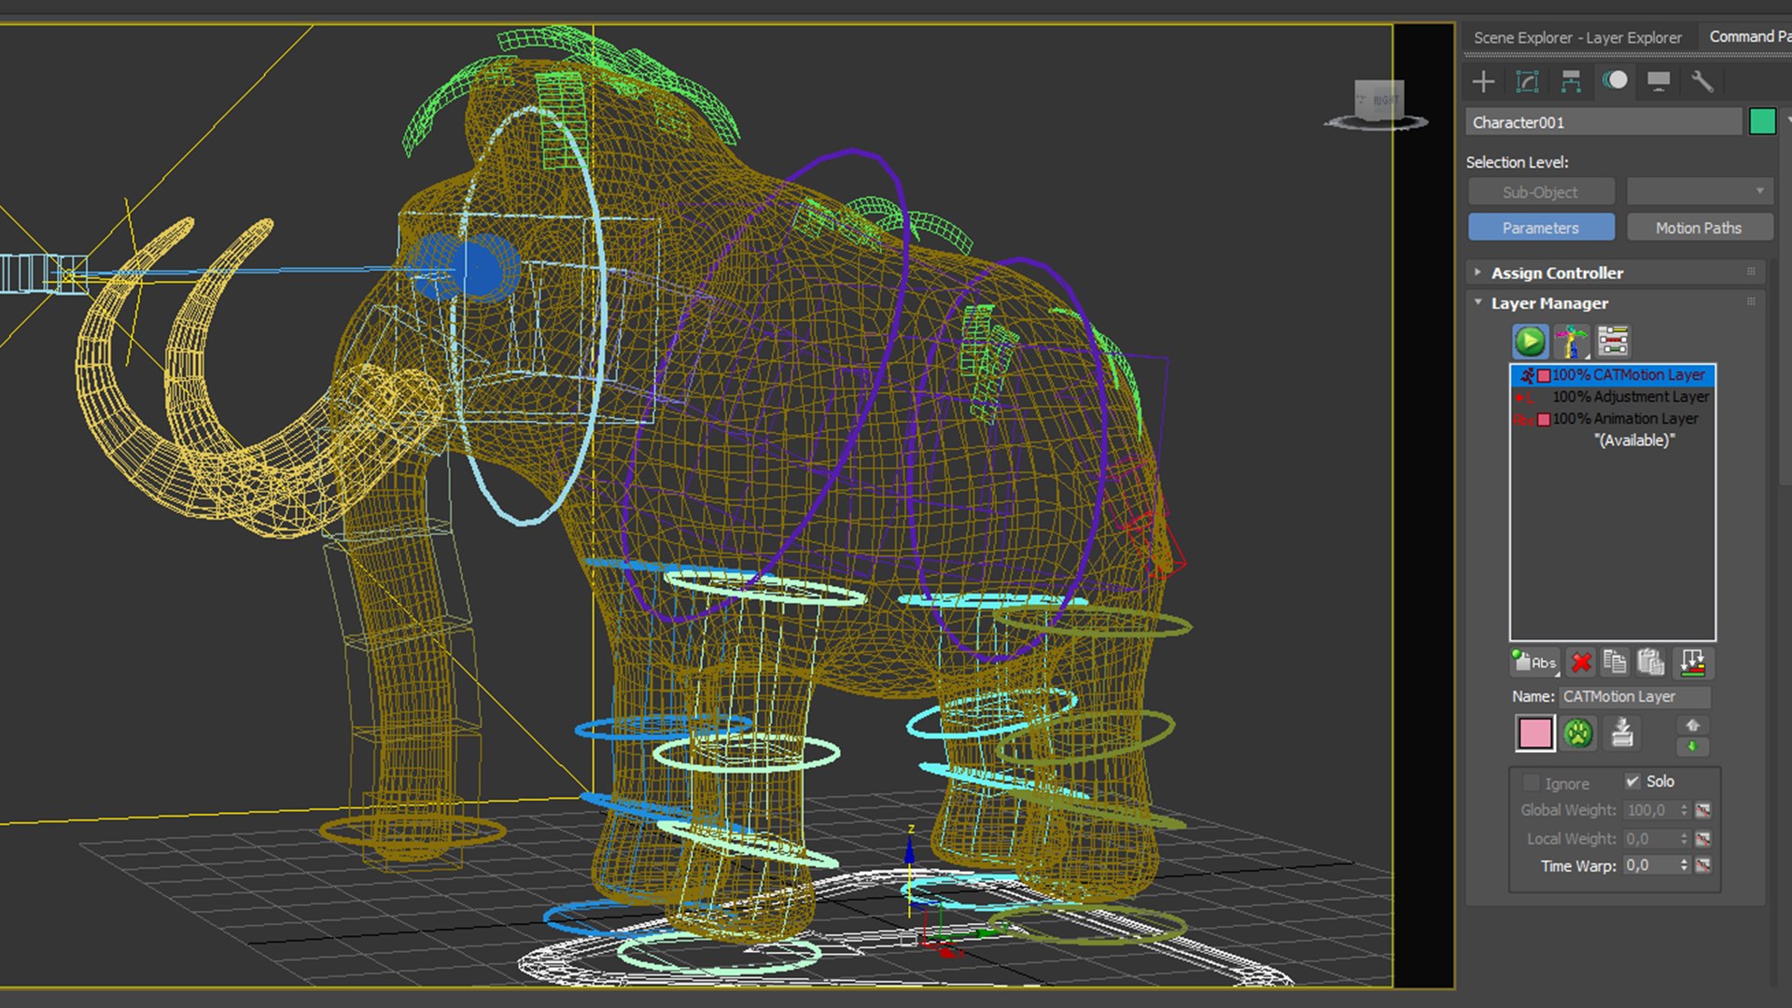Click the Motion Paths button
Viewport: 1792px width, 1008px height.
click(1699, 228)
